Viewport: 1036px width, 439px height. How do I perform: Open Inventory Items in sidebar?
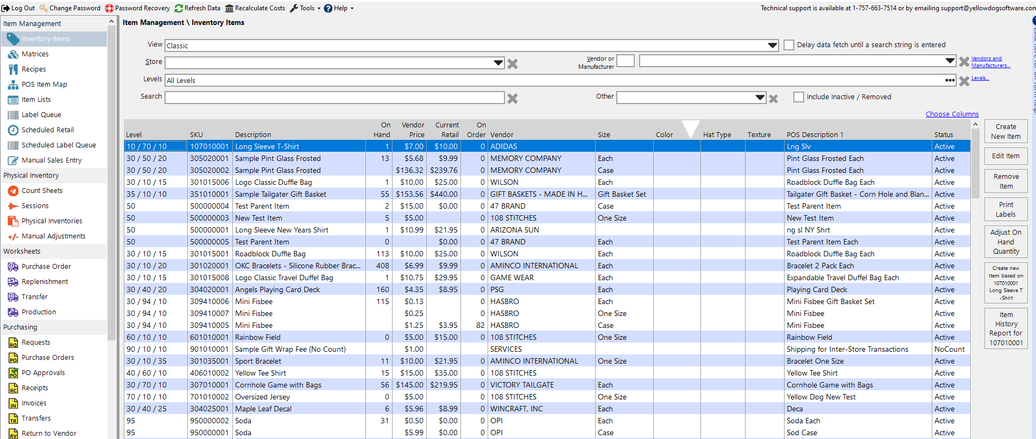point(54,39)
